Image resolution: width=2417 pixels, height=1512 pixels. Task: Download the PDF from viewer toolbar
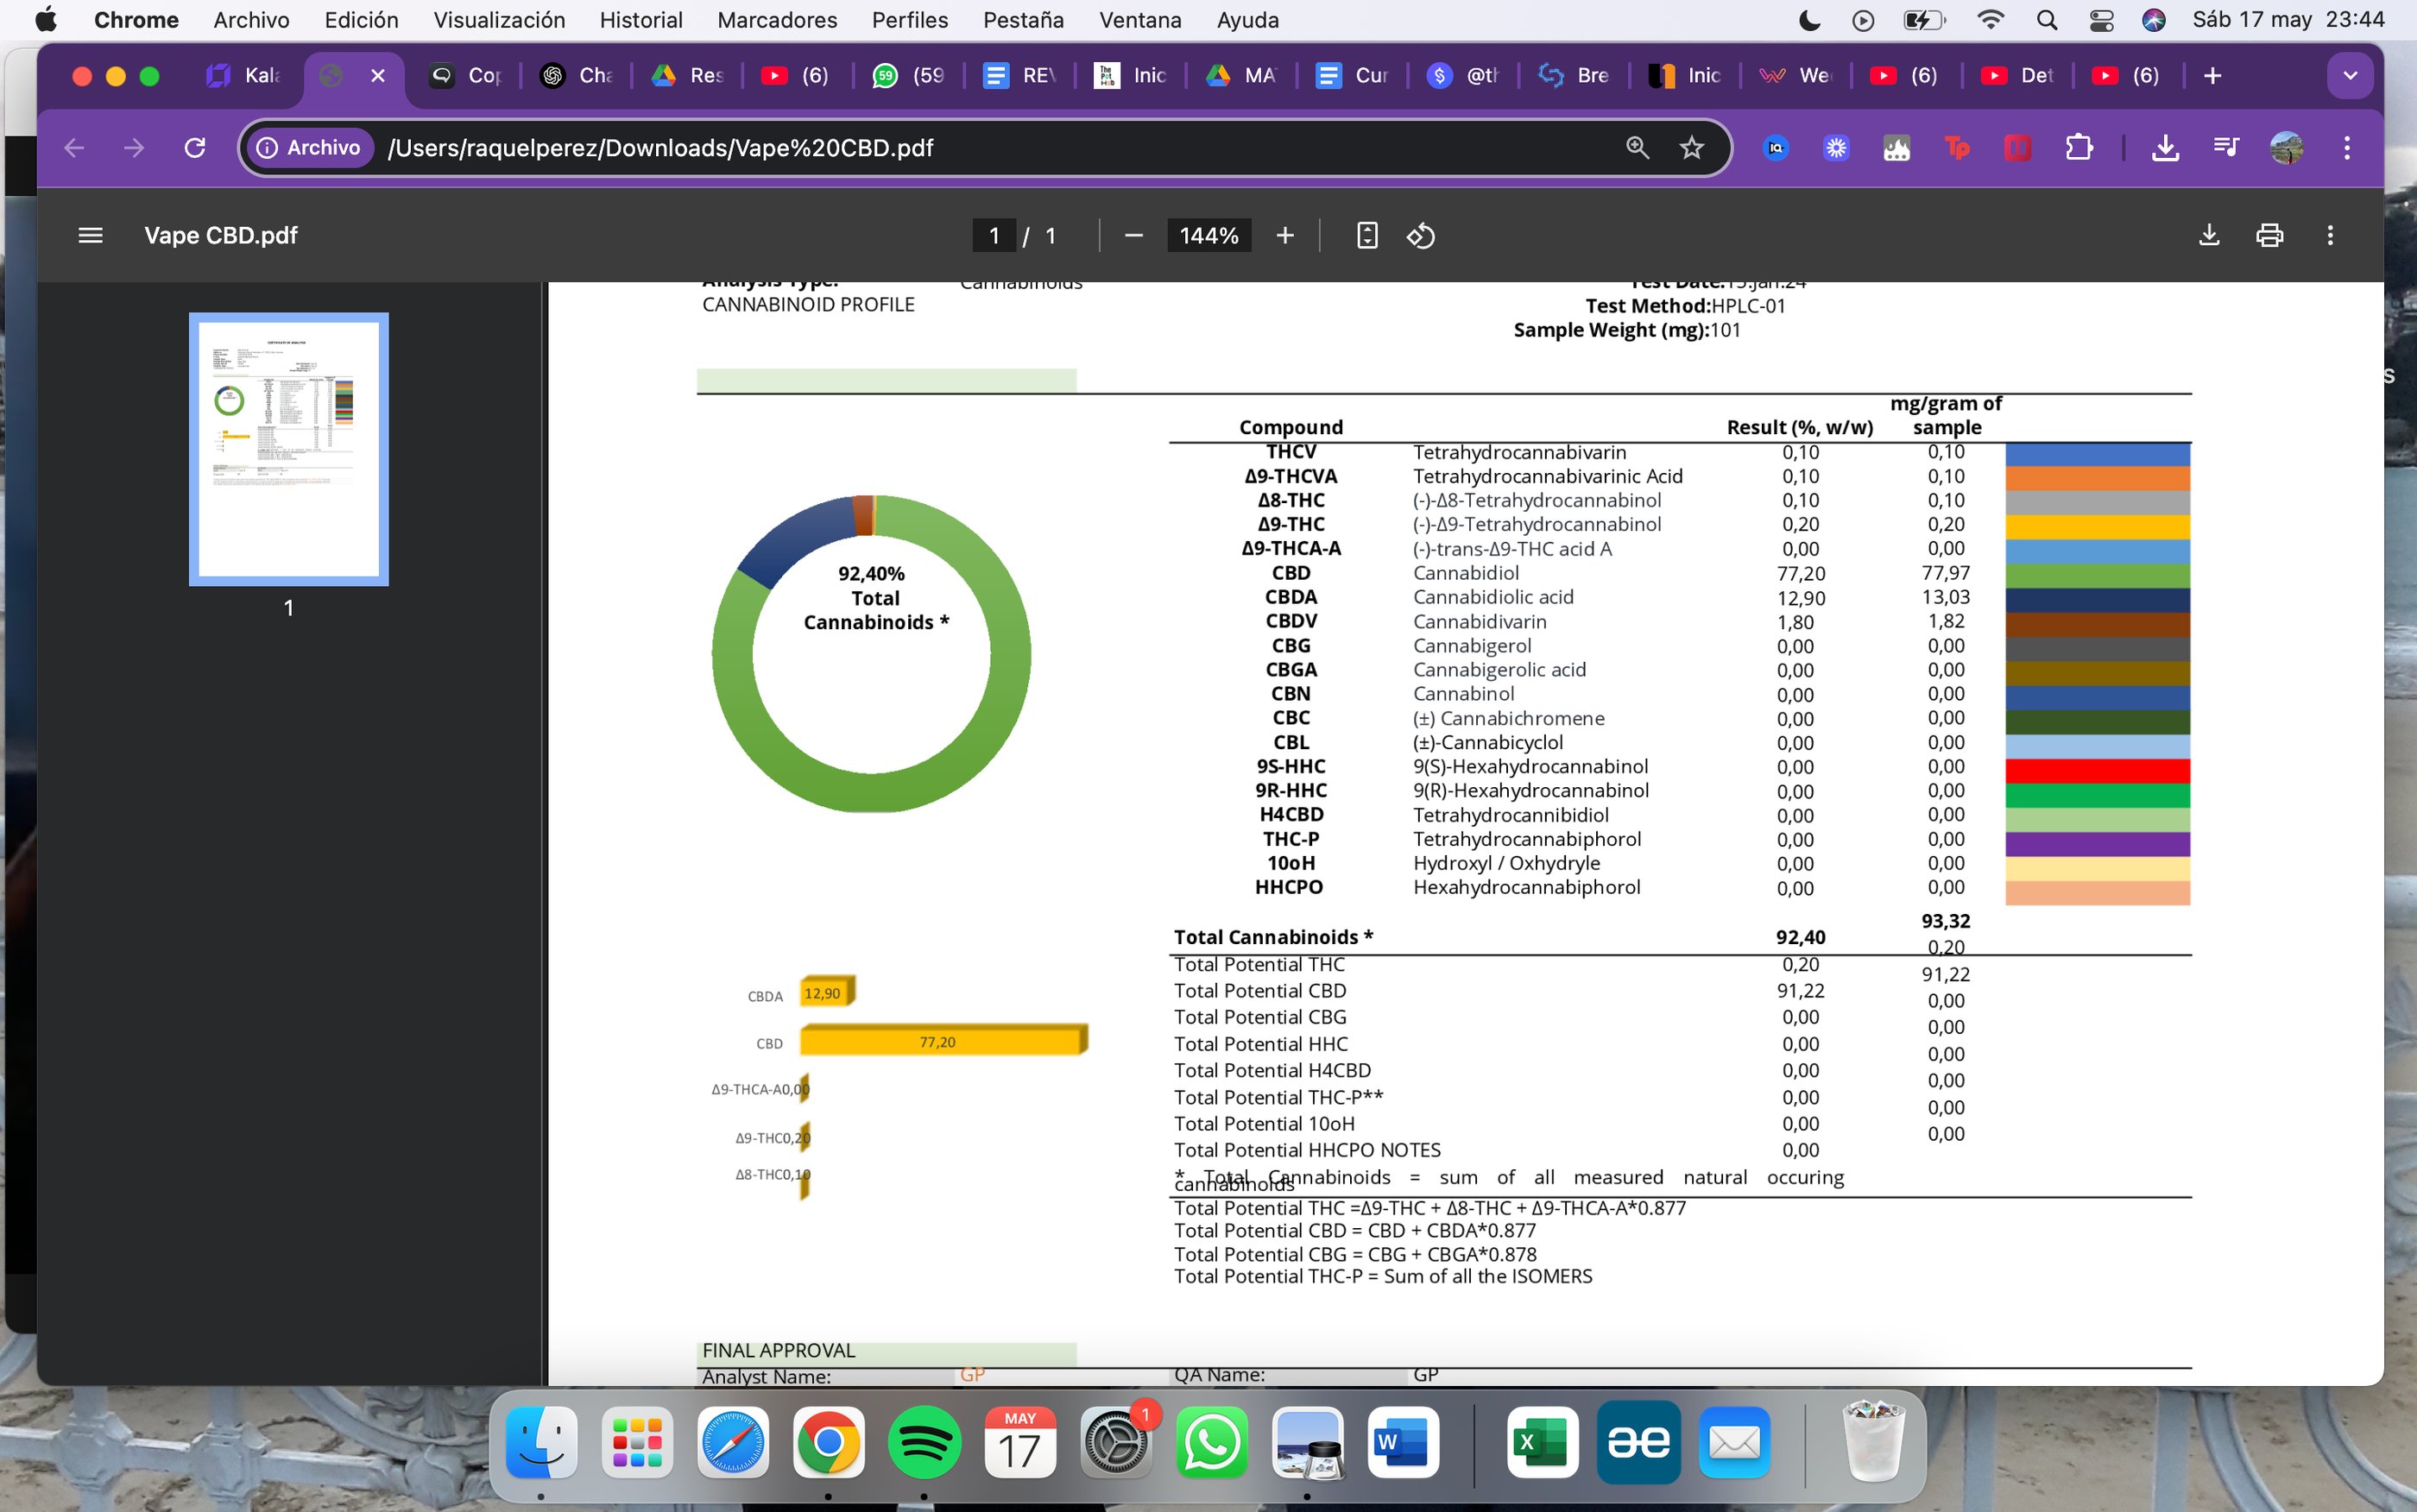(x=2209, y=236)
